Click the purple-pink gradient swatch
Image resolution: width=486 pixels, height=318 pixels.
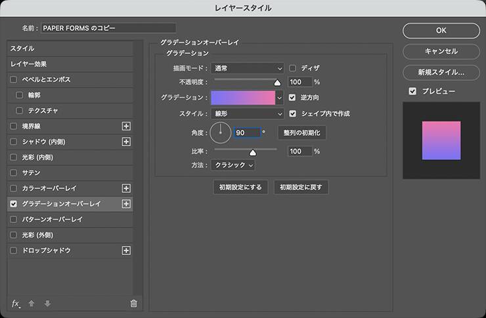click(243, 98)
